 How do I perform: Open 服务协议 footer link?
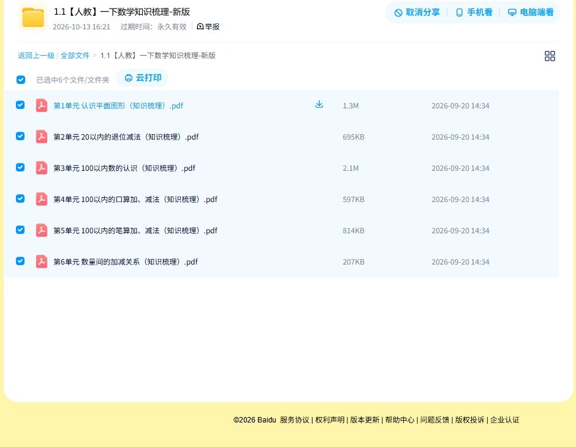(295, 420)
